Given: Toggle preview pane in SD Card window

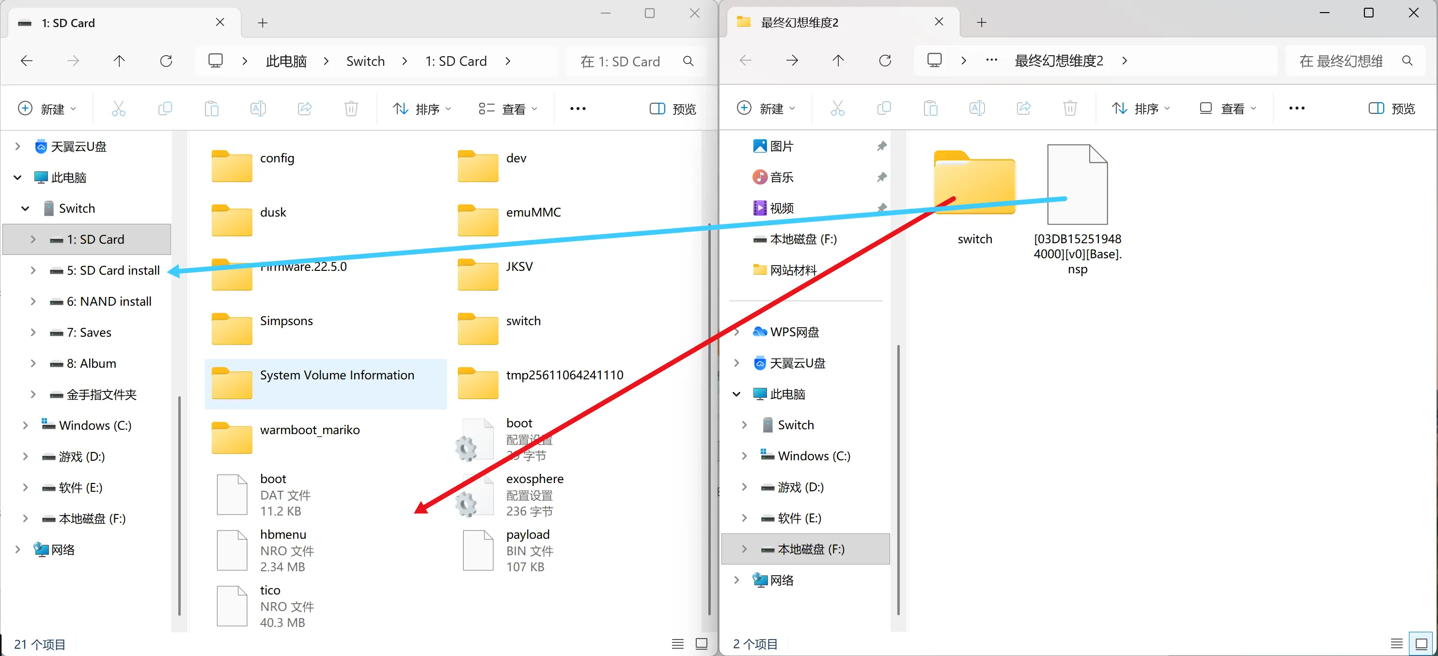Looking at the screenshot, I should click(672, 109).
